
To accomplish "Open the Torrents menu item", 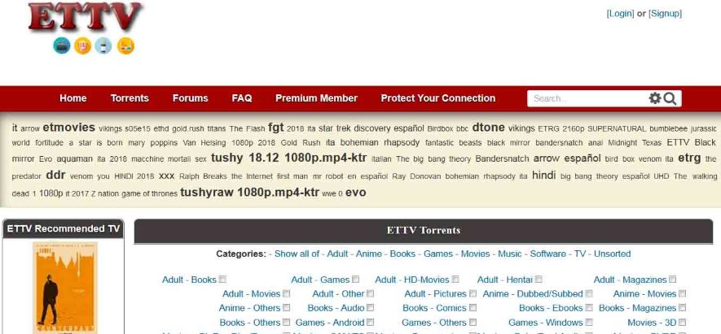I will [x=130, y=98].
